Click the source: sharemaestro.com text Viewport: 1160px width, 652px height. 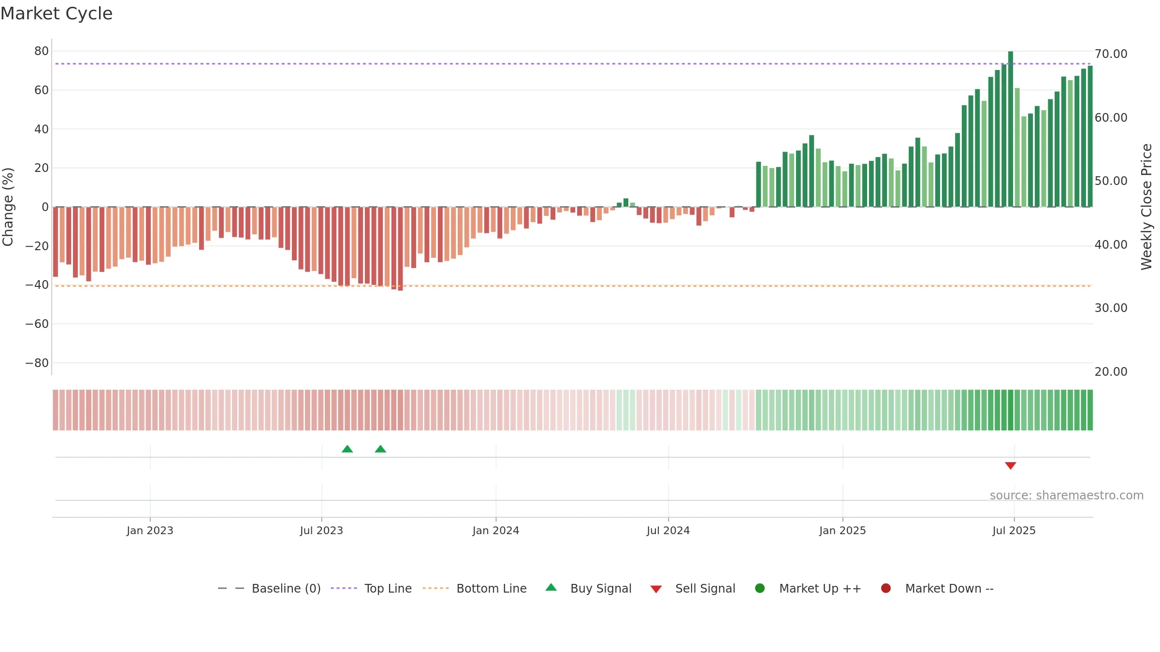(1067, 495)
